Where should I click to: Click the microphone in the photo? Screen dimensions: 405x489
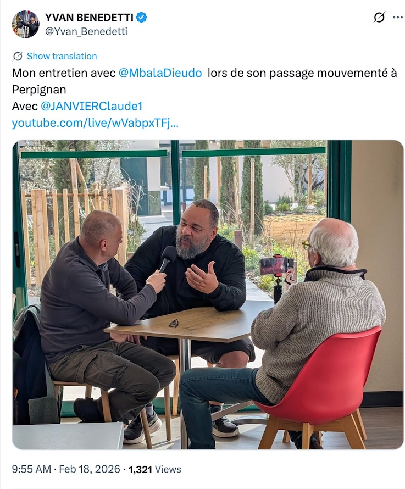(167, 259)
